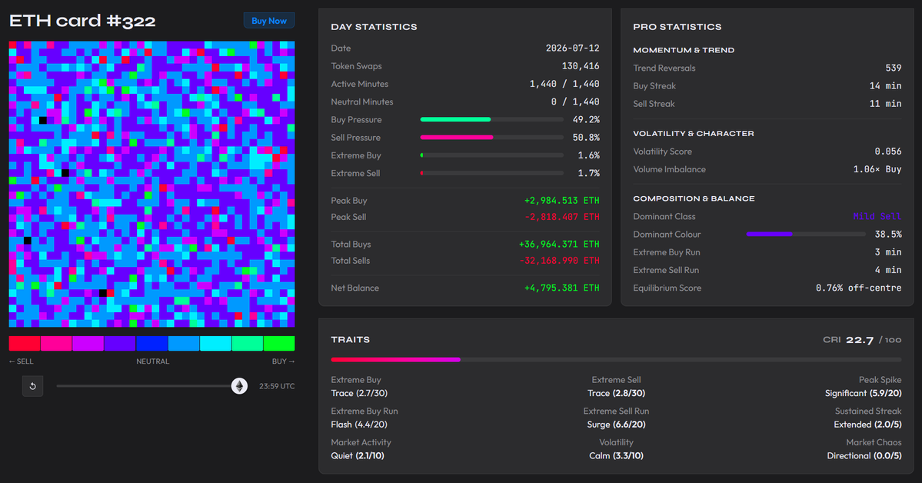Click the Buy Pressure progress bar
The height and width of the screenshot is (483, 922).
click(492, 119)
